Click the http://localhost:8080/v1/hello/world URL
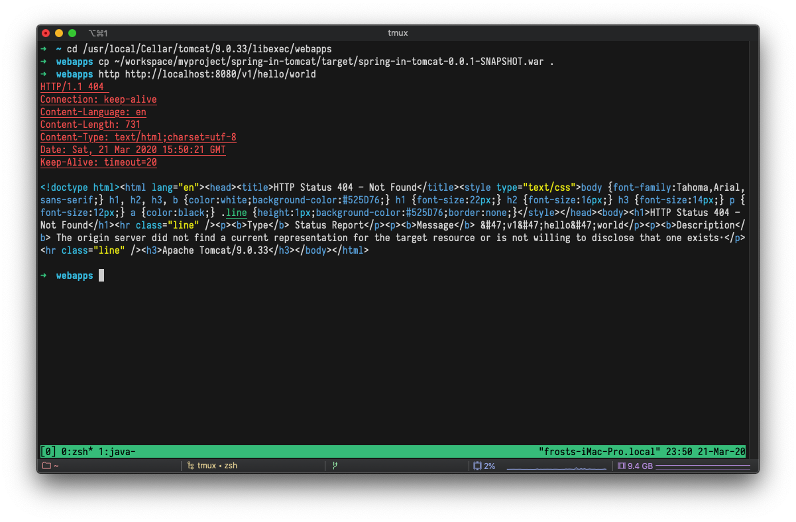Viewport: 796px width, 522px height. pyautogui.click(x=221, y=74)
